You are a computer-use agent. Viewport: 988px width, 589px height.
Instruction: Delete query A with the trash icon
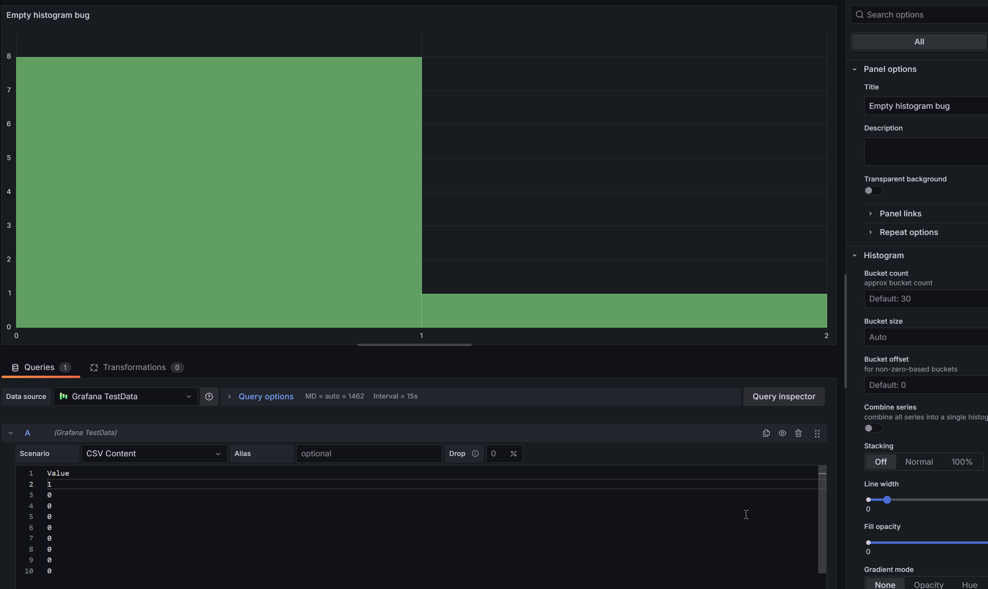tap(798, 433)
